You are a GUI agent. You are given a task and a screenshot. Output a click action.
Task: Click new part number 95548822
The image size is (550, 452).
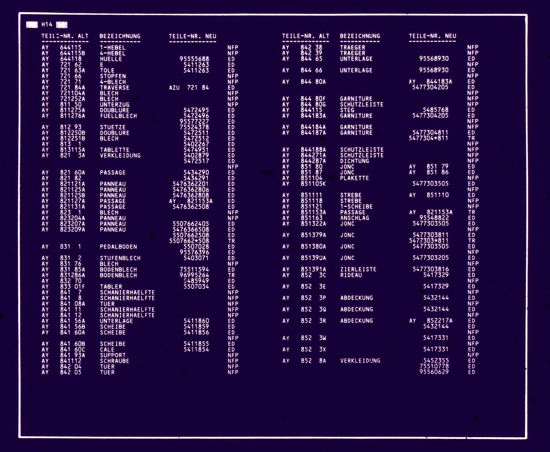point(434,218)
